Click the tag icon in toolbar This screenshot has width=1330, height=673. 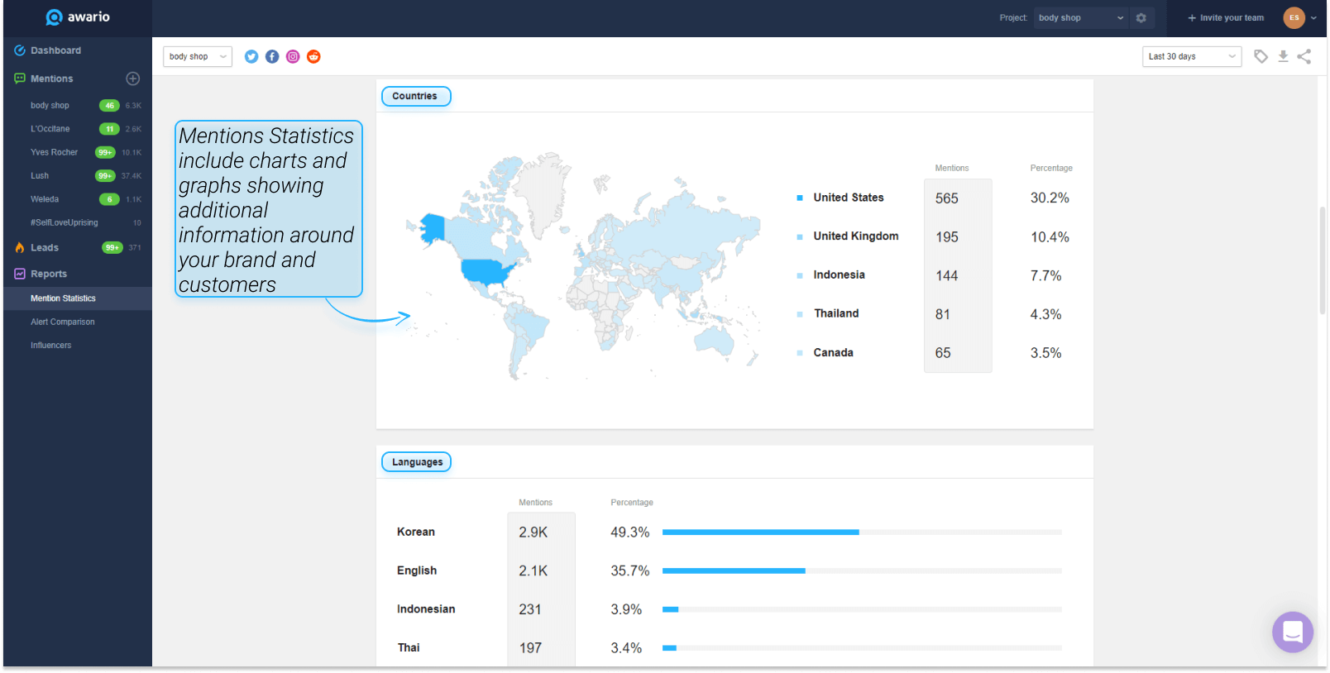tap(1261, 56)
